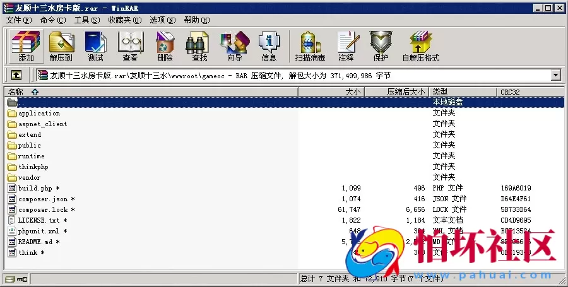Go up one folder level button

point(16,75)
